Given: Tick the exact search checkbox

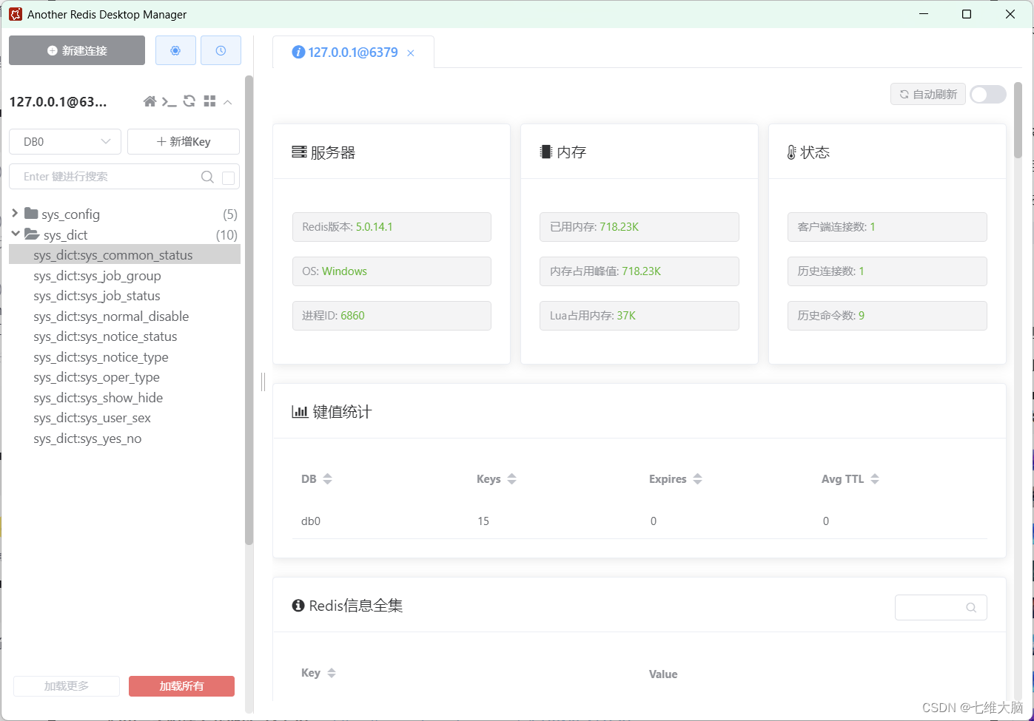Looking at the screenshot, I should click(229, 177).
